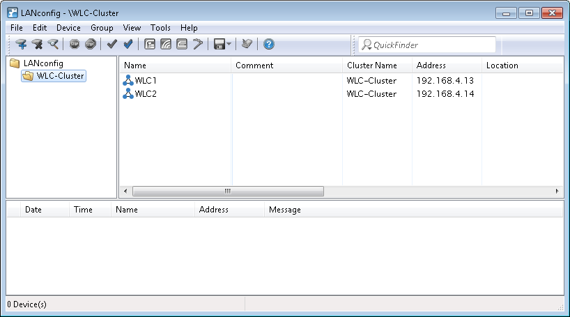Open the Tools menu
Viewport: 570px width, 317px height.
[x=160, y=28]
